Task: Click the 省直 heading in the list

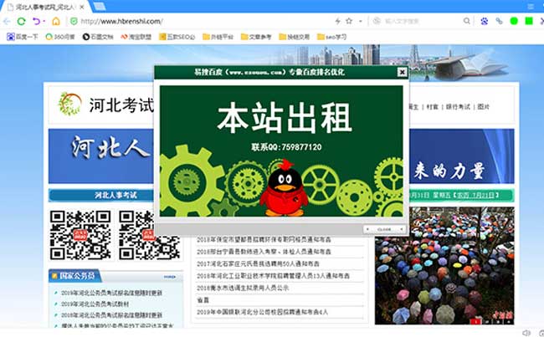Action: click(203, 300)
